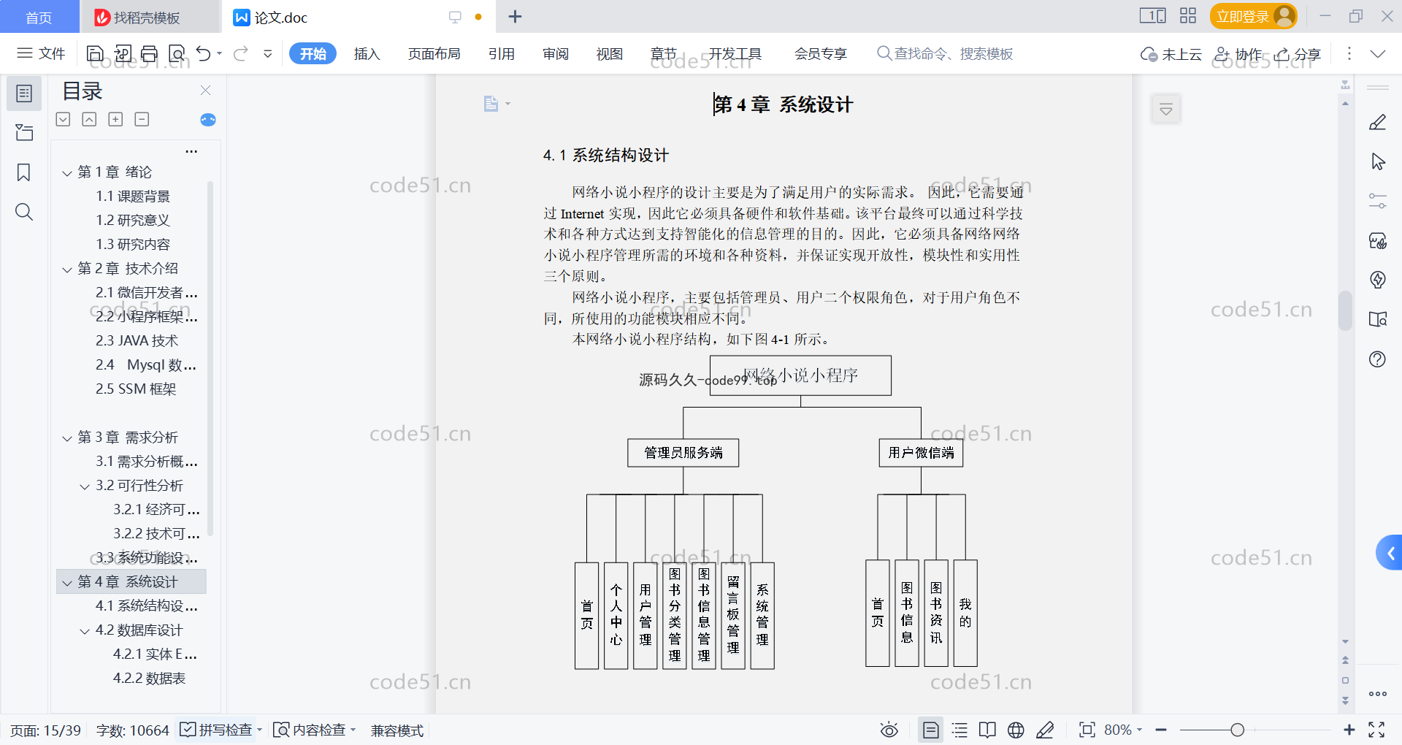Click the eye-protection mode icon in status bar
The image size is (1402, 745).
pos(889,730)
